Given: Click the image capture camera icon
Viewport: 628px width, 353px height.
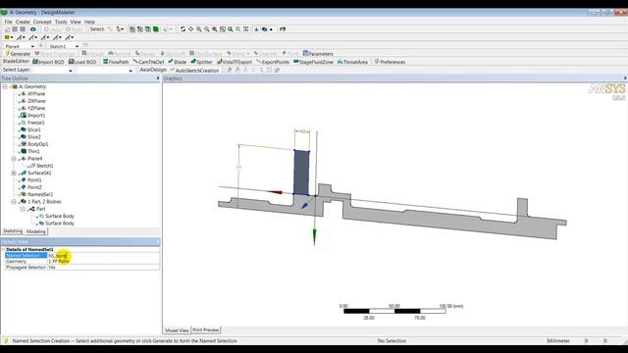Looking at the screenshot, I should pyautogui.click(x=33, y=29).
